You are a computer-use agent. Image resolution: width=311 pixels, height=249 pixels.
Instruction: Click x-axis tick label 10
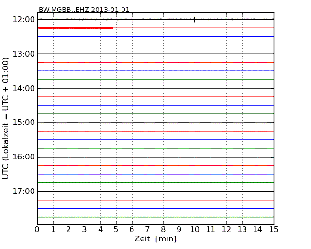195,230
